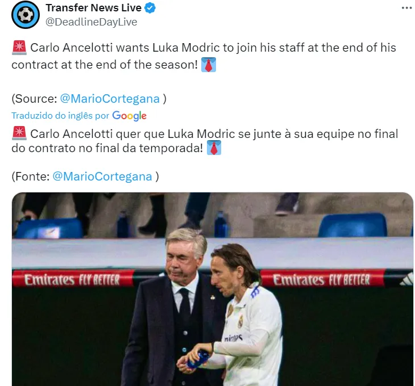415x386 pixels.
Task: Click the English tweet text about Ancelotti
Action: point(204,56)
